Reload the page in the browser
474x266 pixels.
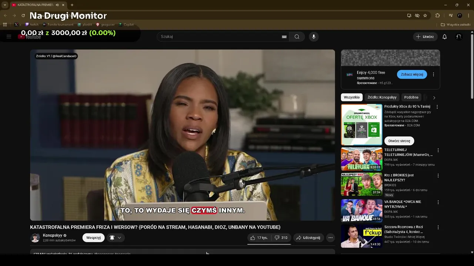23,16
